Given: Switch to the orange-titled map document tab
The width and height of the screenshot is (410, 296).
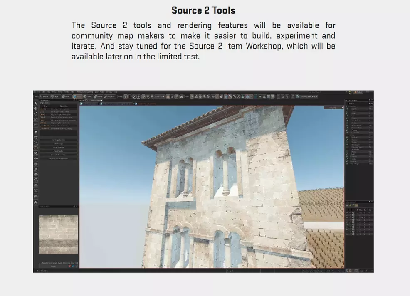Looking at the screenshot, I should (146, 104).
